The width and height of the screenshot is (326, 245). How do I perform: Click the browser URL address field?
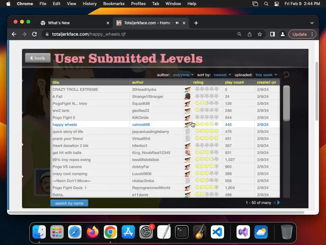click(144, 34)
